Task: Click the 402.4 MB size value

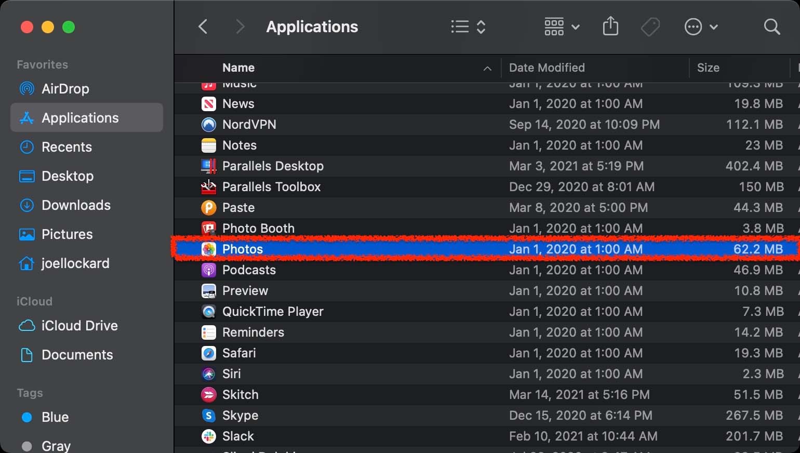Action: tap(754, 166)
